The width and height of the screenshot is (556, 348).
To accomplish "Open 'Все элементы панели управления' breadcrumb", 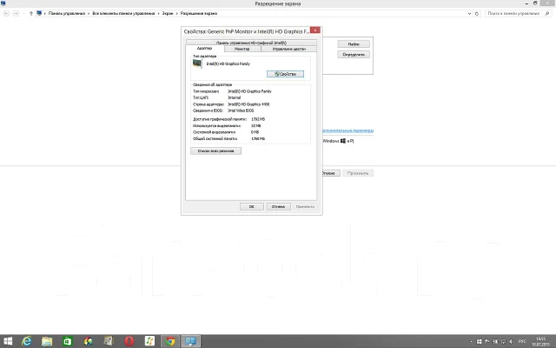I will tap(123, 14).
